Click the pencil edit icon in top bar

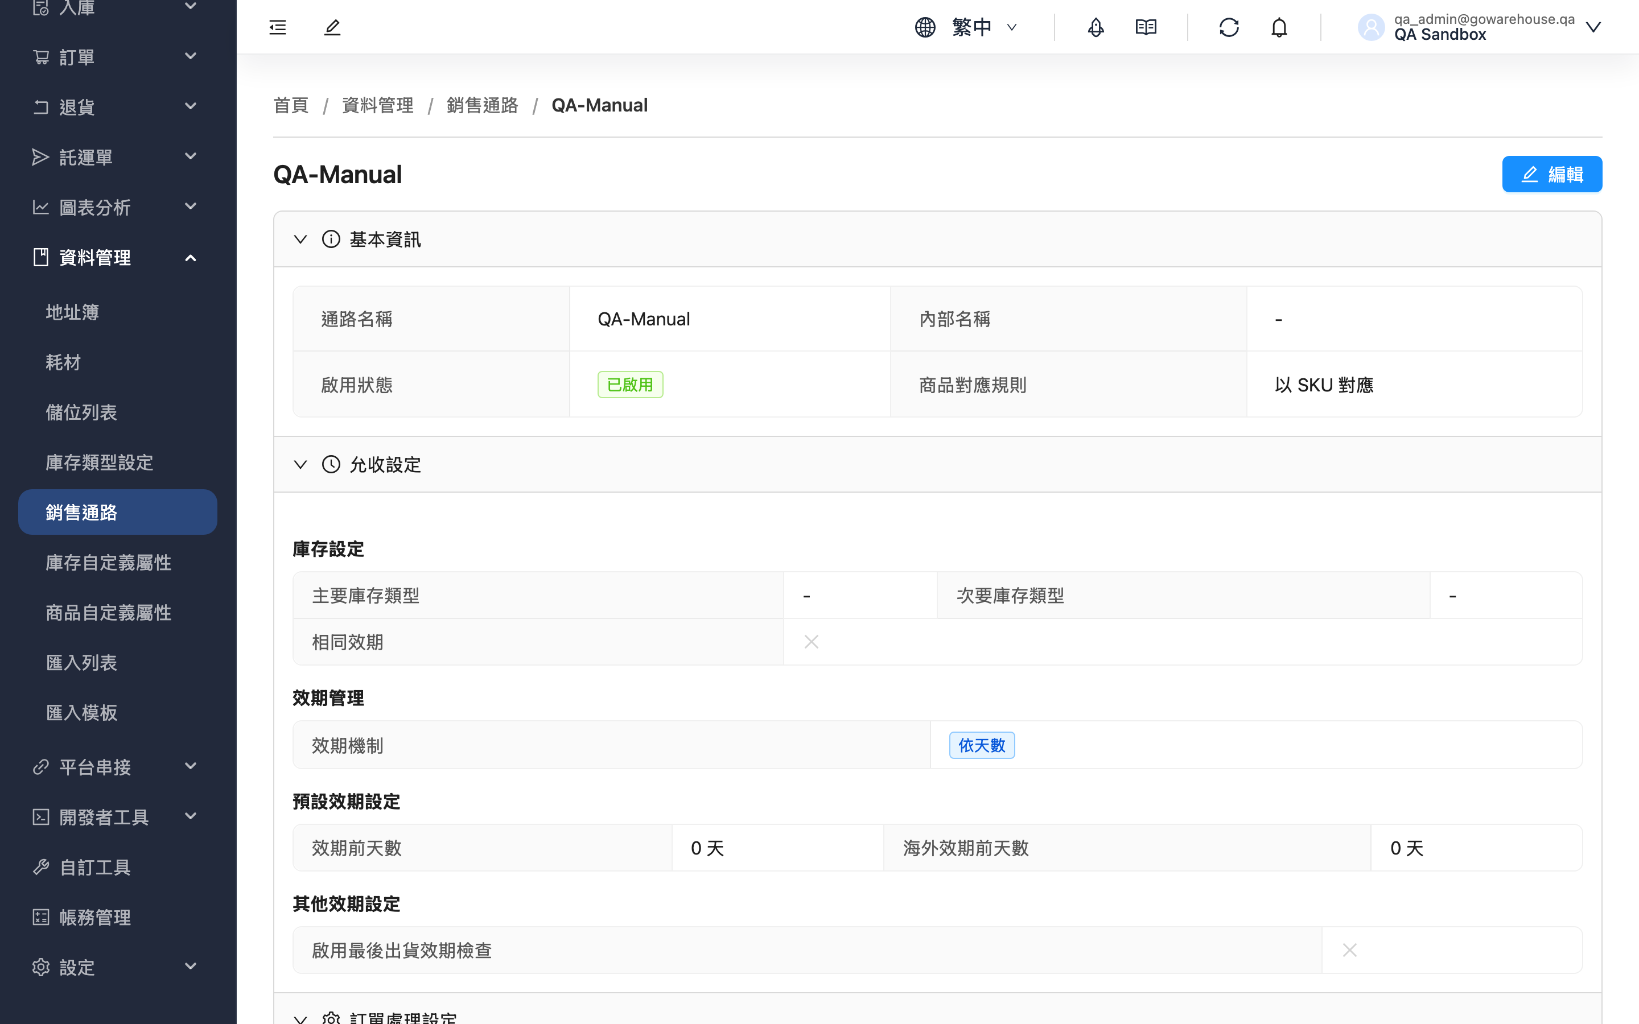pos(332,27)
